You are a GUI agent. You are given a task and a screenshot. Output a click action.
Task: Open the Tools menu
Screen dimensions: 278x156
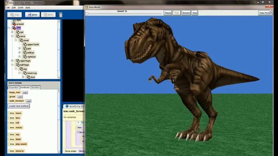coord(20,8)
